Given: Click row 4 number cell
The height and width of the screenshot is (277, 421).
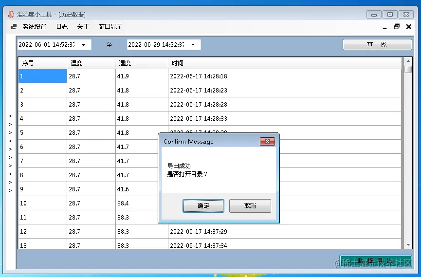Looking at the screenshot, I should [42, 118].
